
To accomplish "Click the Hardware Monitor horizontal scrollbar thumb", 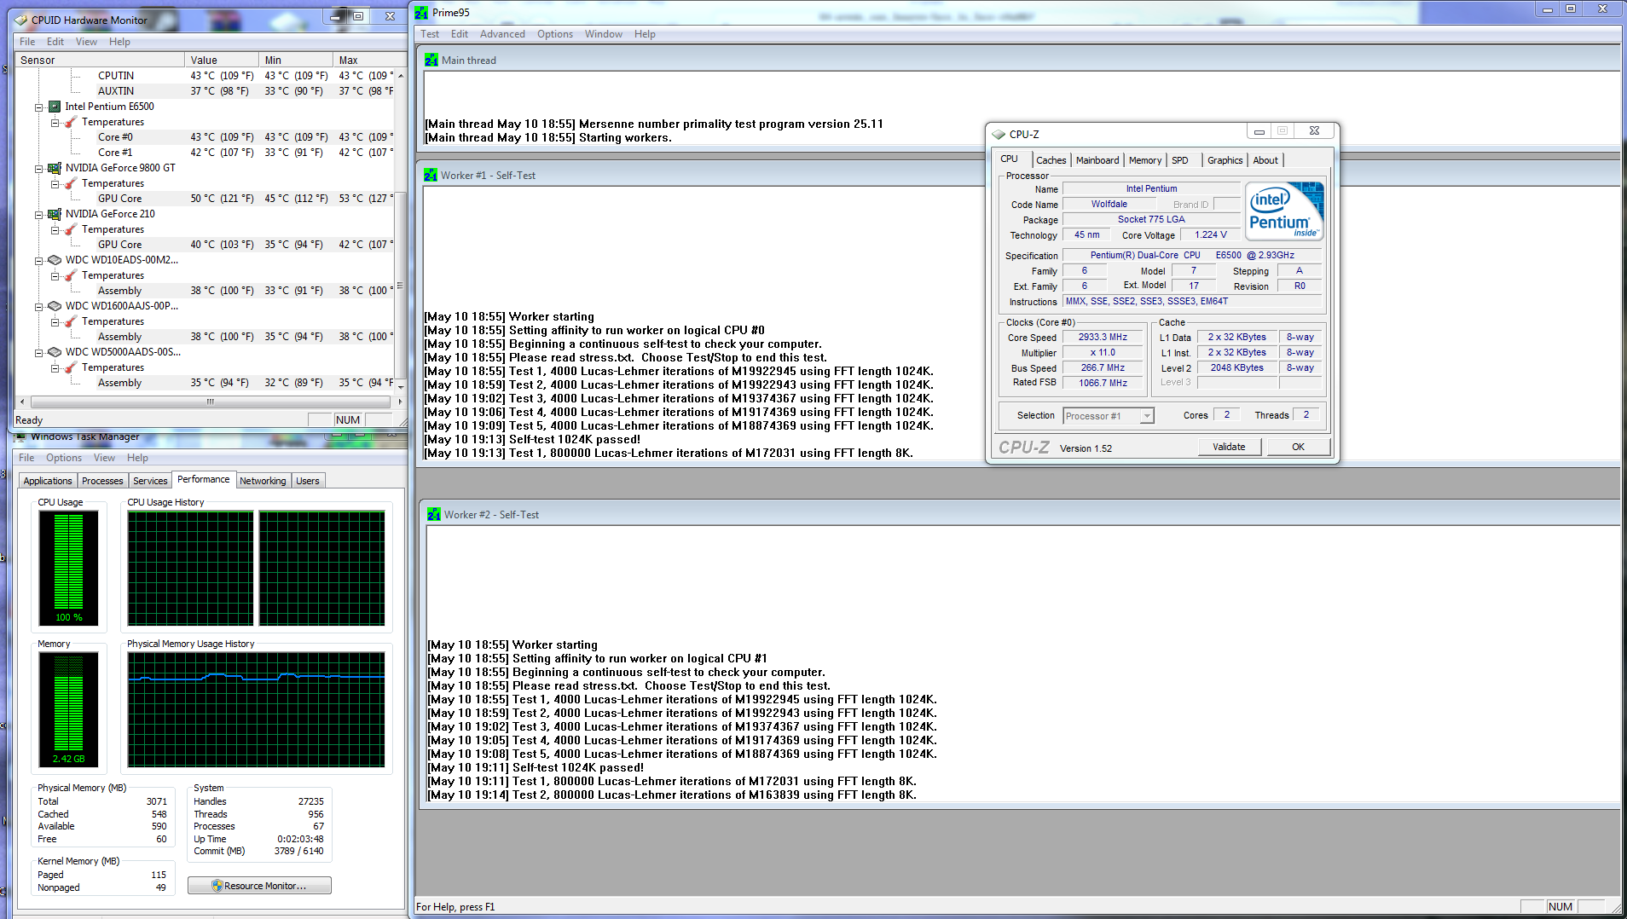I will (210, 402).
